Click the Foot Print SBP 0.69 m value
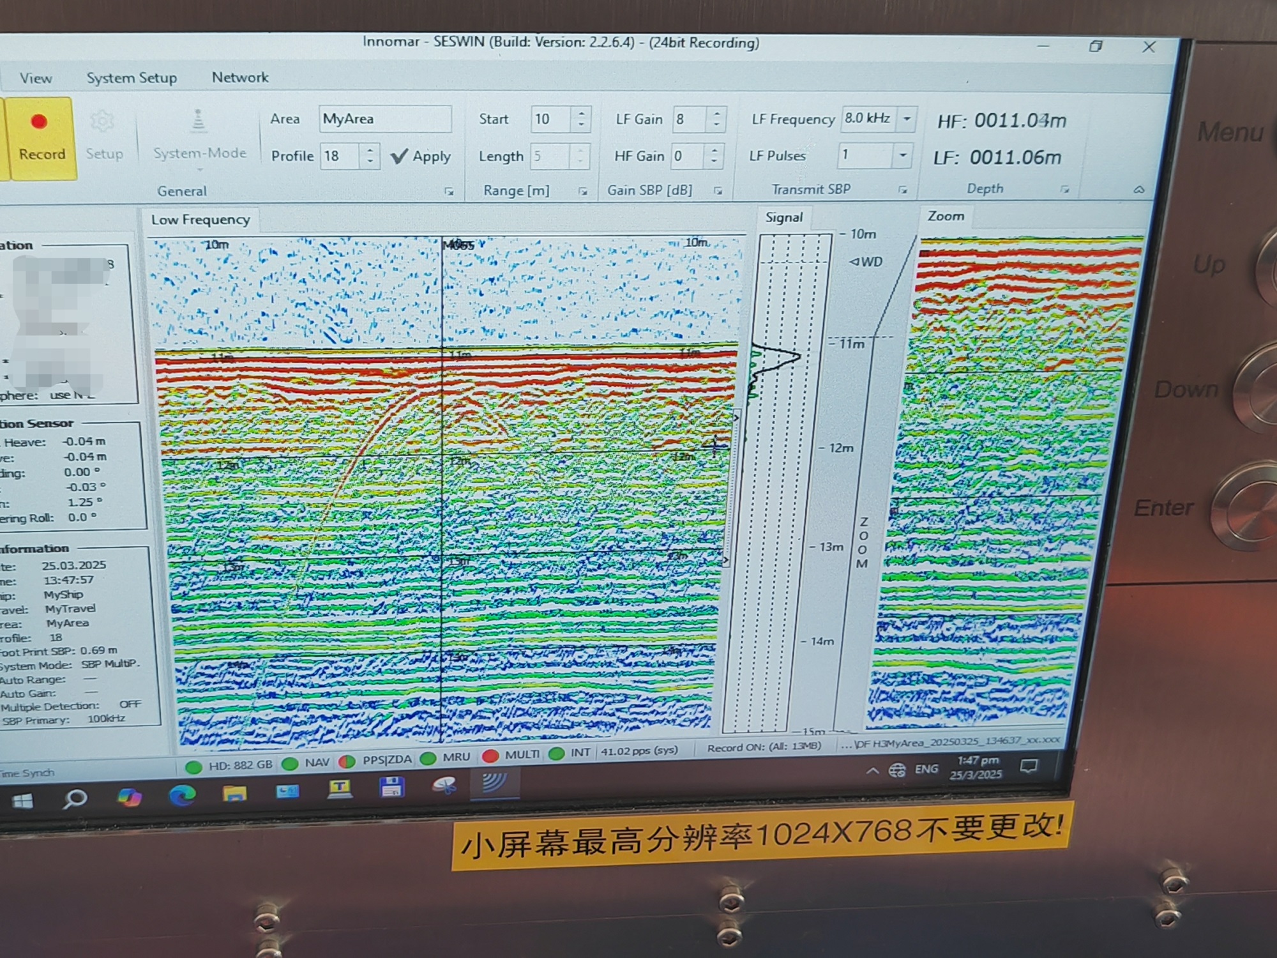The image size is (1277, 958). (98, 650)
